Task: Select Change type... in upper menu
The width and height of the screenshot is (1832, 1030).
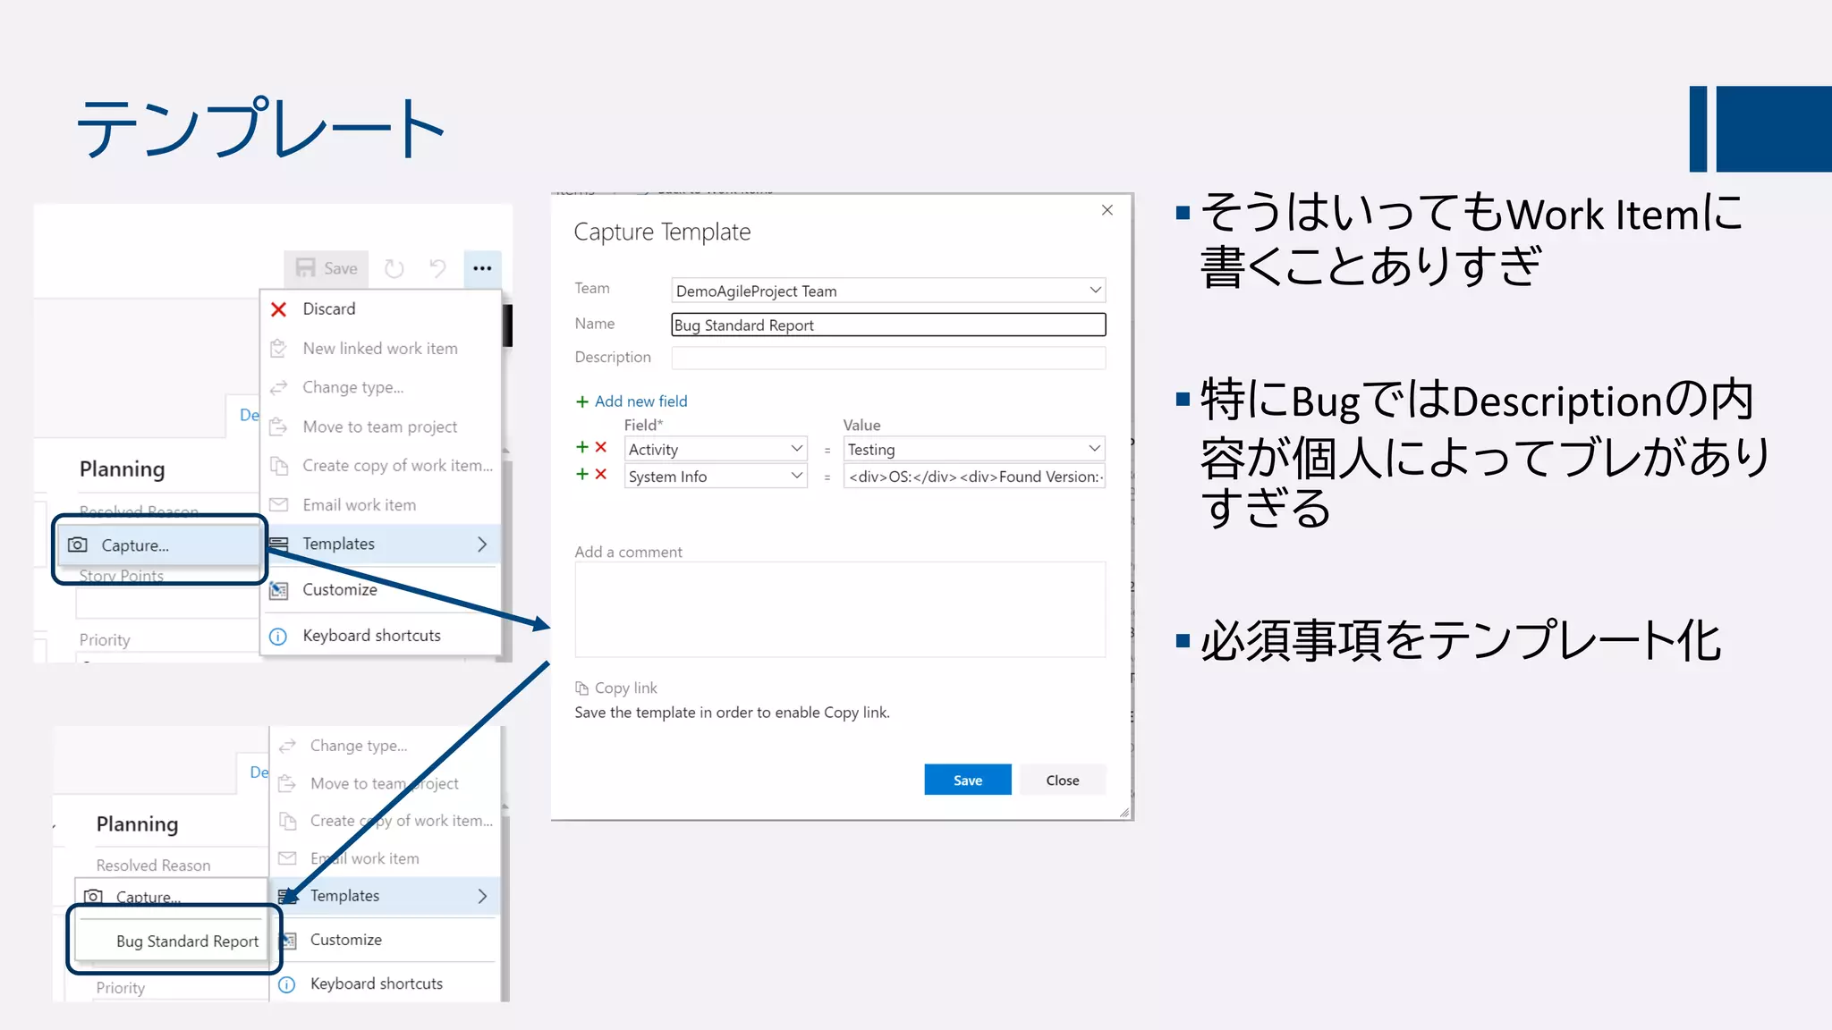Action: click(380, 387)
